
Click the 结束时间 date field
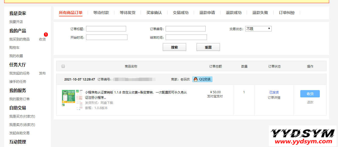tap(186, 37)
